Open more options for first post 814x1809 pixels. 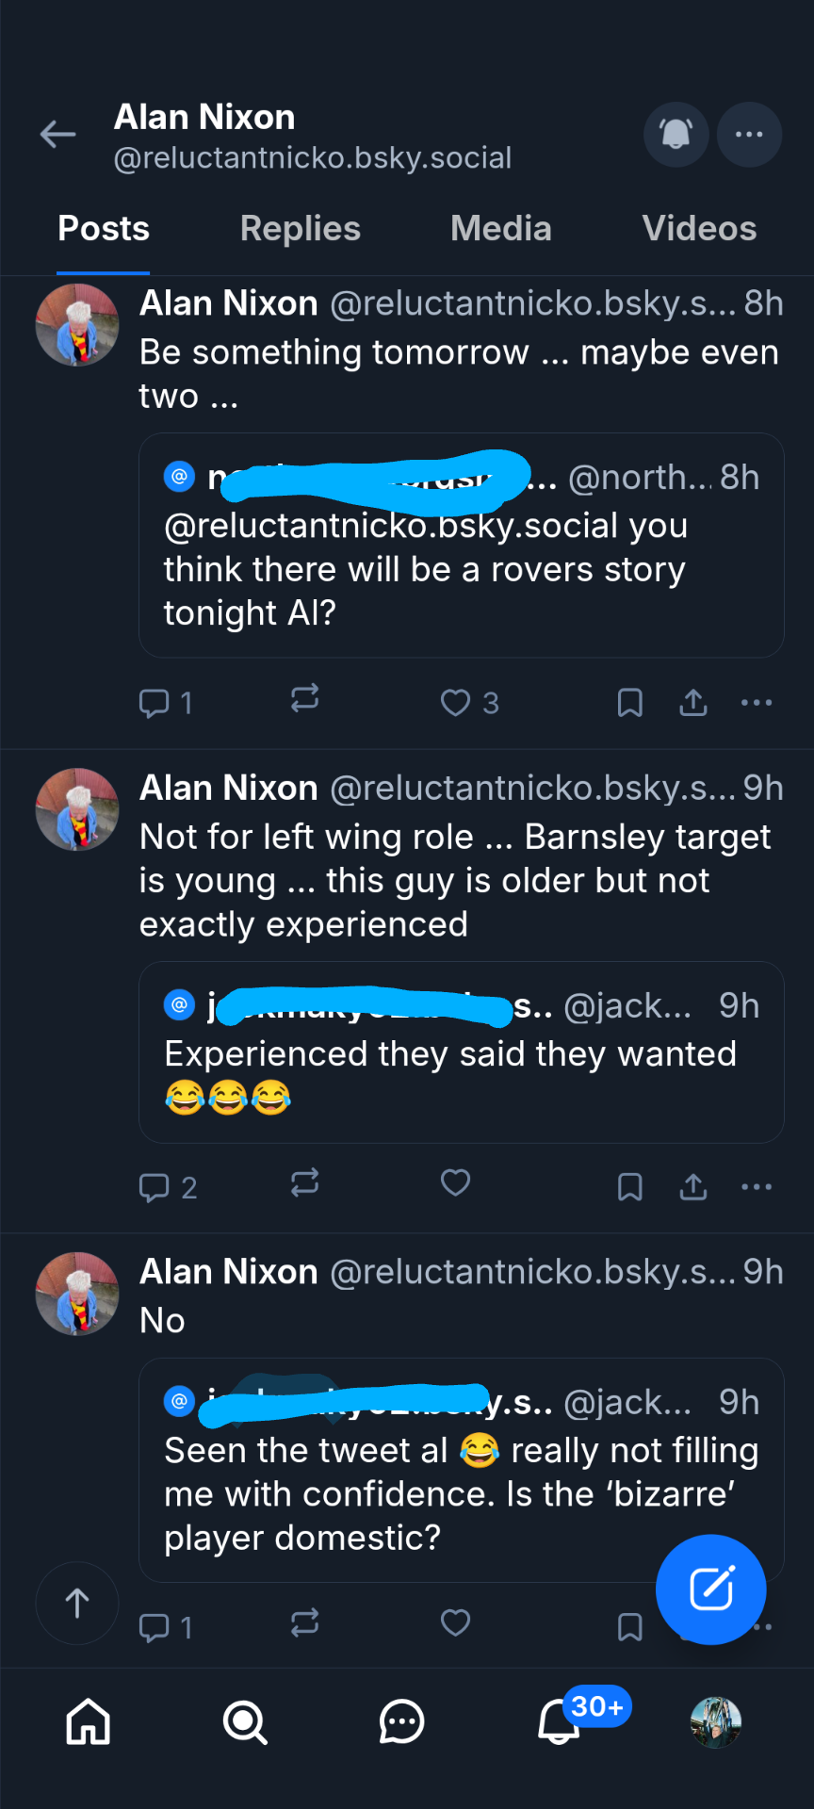tap(757, 703)
